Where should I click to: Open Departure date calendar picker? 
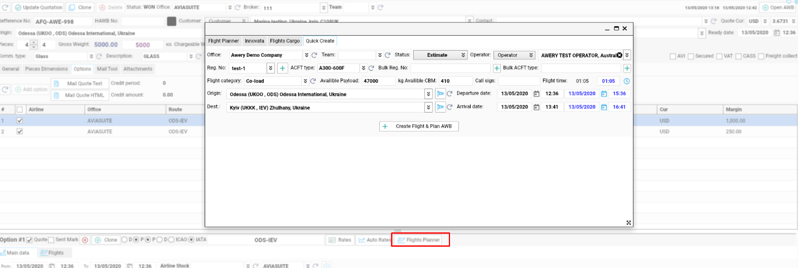(x=536, y=94)
